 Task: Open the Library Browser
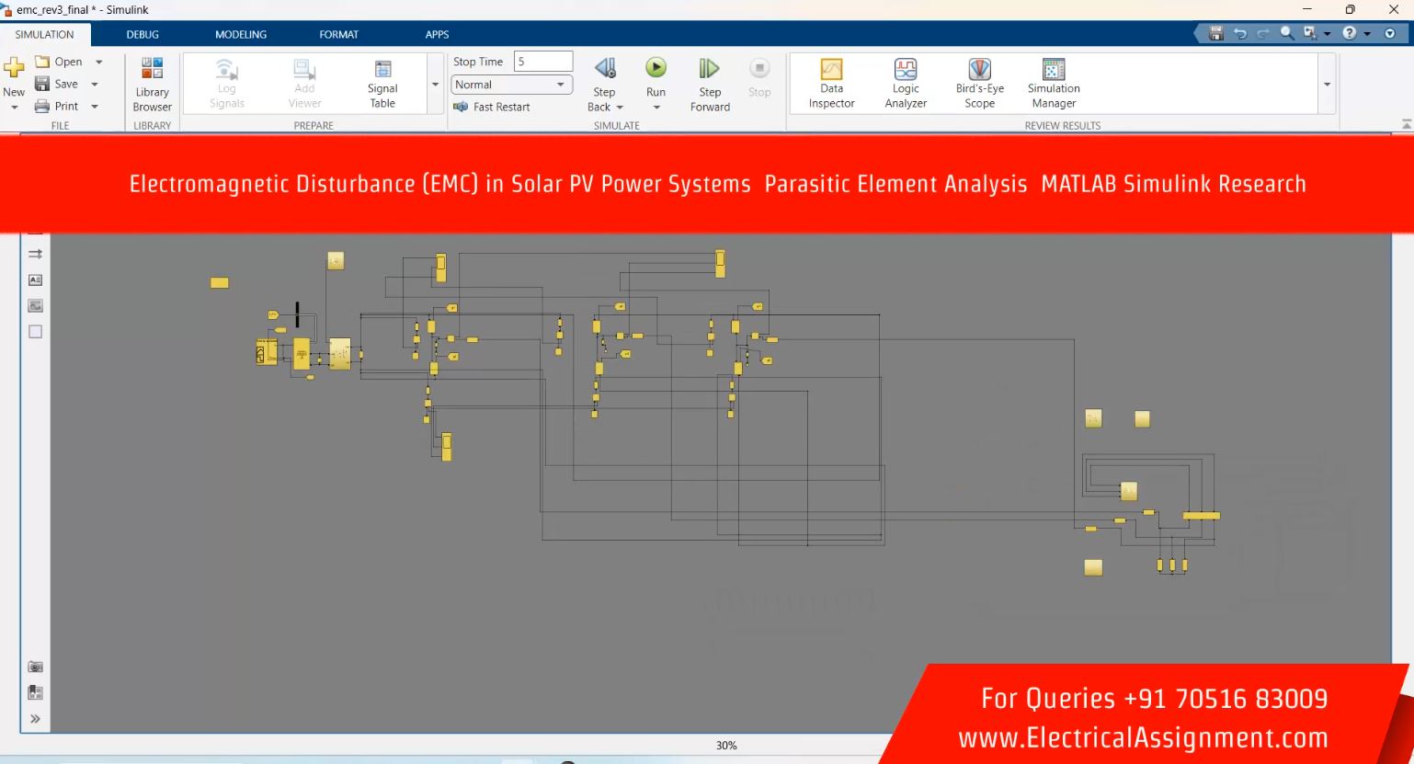point(152,85)
